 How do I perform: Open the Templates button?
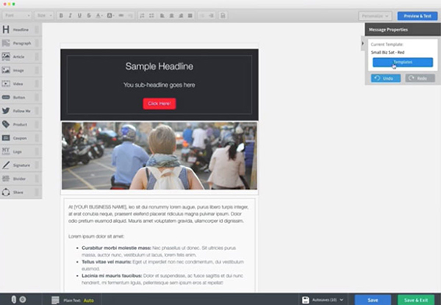click(x=403, y=62)
